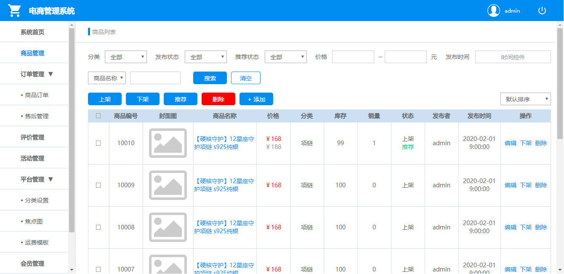Click 删除 link for product 10010
Image resolution: width=564 pixels, height=274 pixels.
pos(541,143)
